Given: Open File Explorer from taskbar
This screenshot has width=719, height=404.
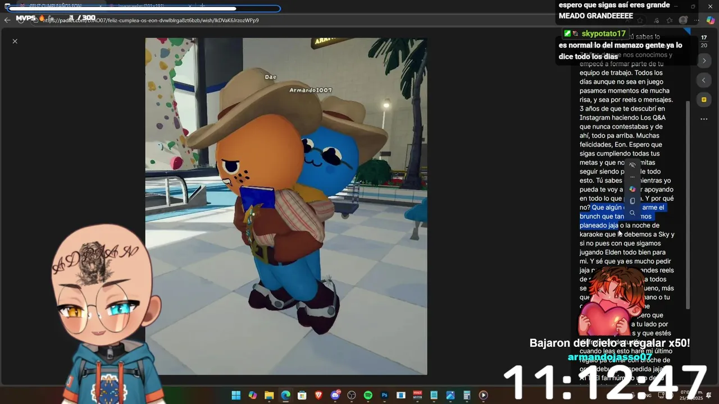Looking at the screenshot, I should (269, 395).
